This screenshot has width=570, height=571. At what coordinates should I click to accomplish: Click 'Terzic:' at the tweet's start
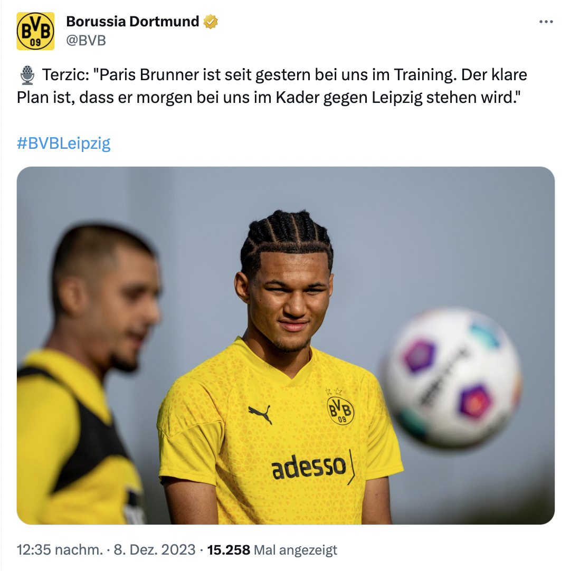[65, 75]
